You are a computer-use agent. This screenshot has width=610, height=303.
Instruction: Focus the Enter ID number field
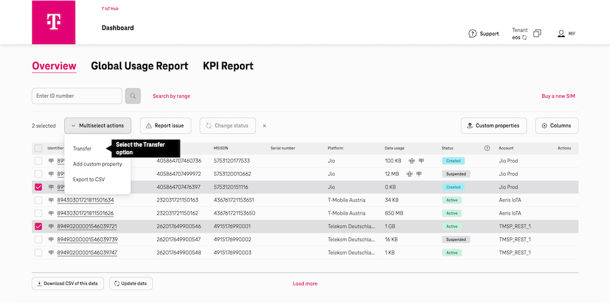coord(76,96)
